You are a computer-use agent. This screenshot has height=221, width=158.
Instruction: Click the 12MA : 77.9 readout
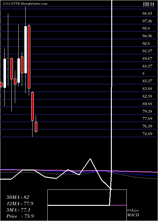20,204
